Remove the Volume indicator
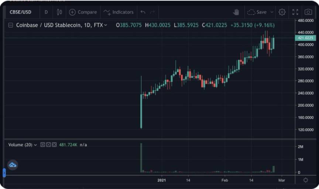319x189 pixels. tap(54, 145)
